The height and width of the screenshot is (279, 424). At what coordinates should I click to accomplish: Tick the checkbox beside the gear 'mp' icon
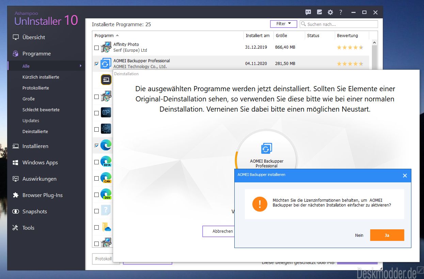pos(96,129)
